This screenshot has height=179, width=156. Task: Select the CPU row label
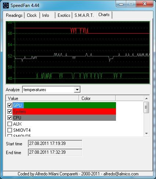click(x=17, y=118)
